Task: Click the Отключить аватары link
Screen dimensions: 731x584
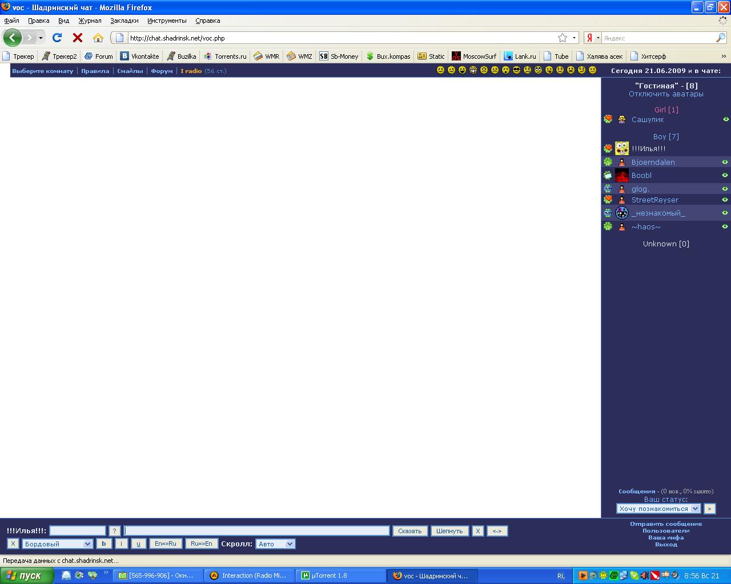Action: pos(666,94)
